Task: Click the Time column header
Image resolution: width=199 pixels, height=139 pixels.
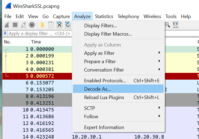Action: (x=50, y=42)
